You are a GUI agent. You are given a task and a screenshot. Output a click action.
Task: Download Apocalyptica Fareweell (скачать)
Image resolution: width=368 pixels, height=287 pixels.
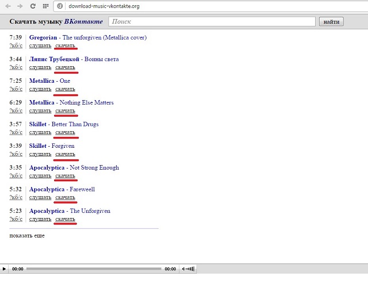pos(65,198)
